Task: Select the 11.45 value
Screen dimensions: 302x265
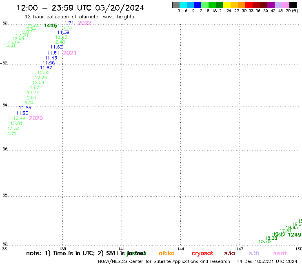Action: (x=51, y=58)
